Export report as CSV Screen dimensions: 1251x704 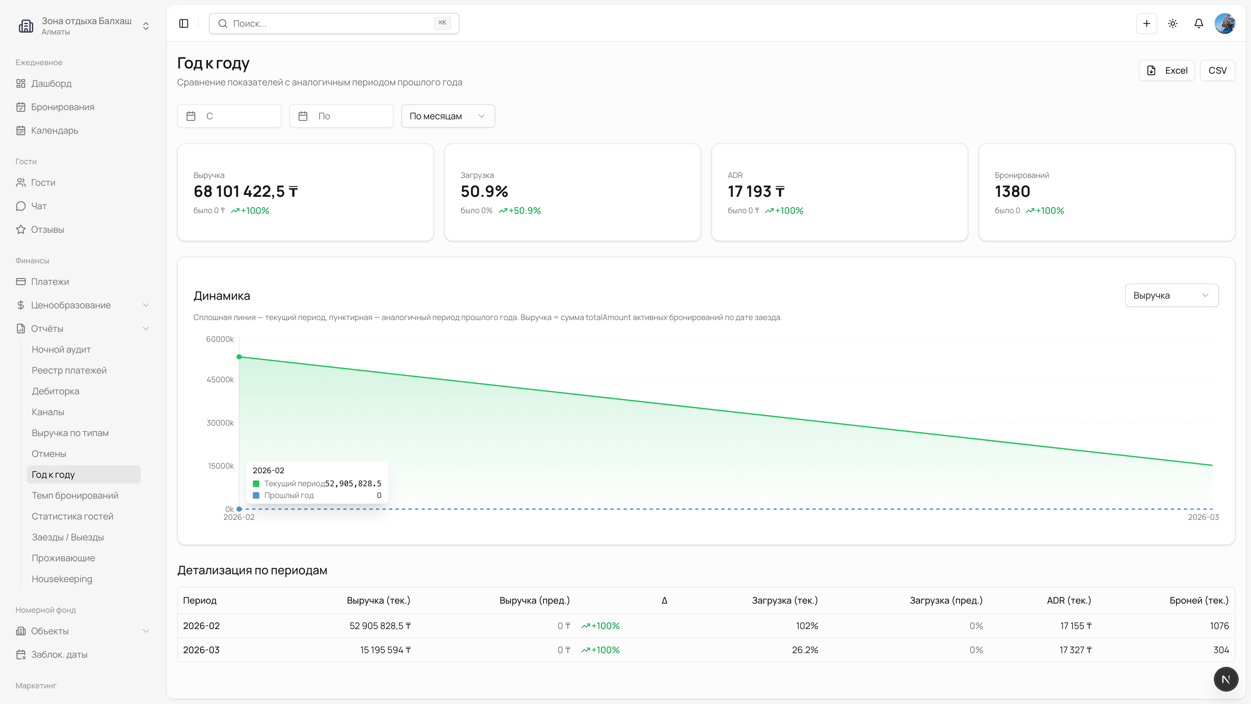(x=1217, y=70)
